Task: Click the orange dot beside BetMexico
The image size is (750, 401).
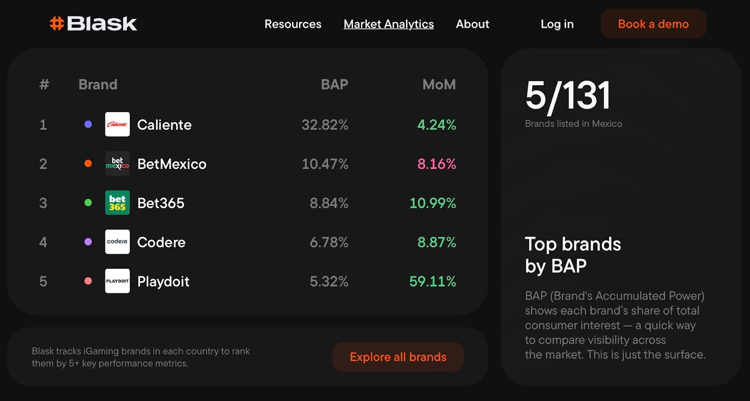Action: tap(88, 163)
